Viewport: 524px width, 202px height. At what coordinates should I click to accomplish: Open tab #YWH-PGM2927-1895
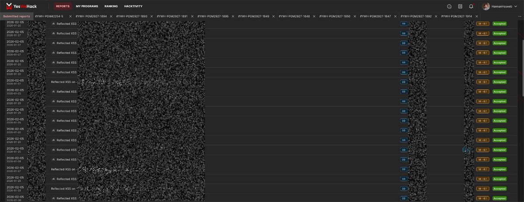click(212, 16)
